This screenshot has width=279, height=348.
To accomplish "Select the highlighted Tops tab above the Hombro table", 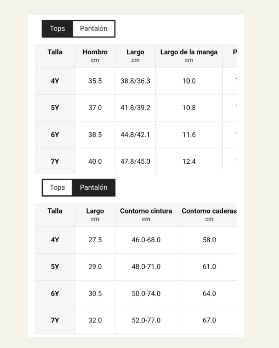I will 57,29.
